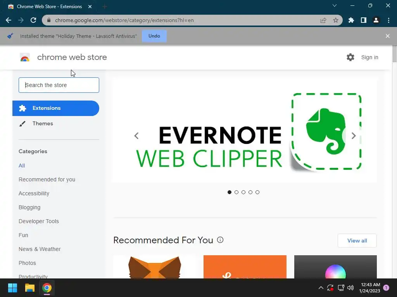Open the volume tray icon
The height and width of the screenshot is (297, 397).
(350, 288)
